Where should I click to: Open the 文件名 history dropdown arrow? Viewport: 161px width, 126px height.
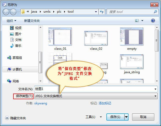point(155,89)
